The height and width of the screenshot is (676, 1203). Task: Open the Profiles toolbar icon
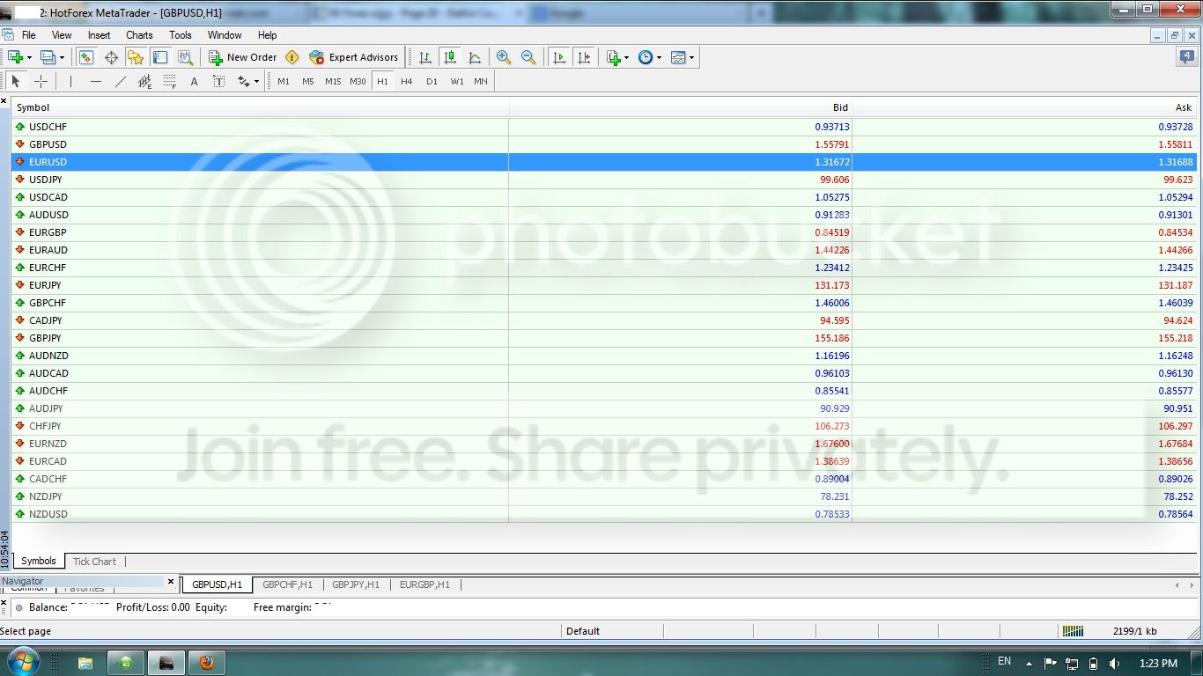click(x=48, y=57)
